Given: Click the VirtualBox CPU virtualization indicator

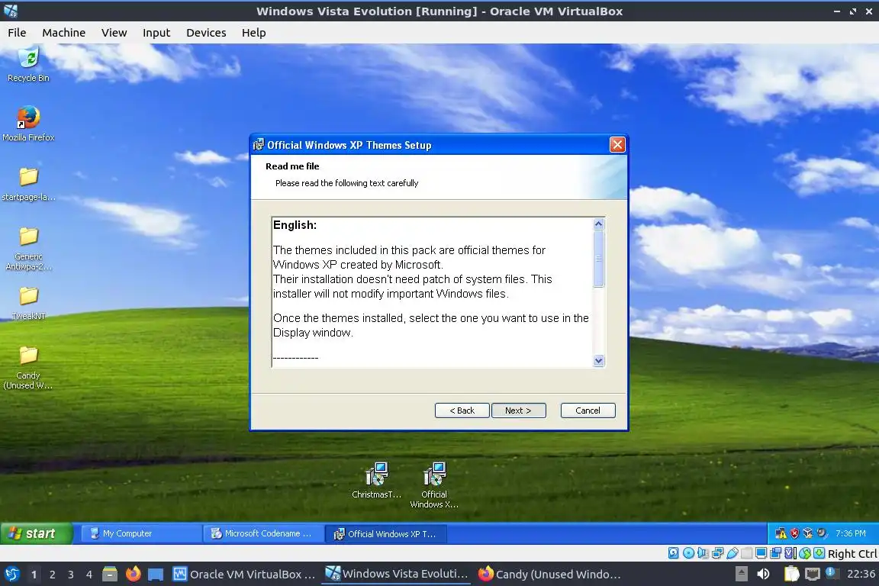Looking at the screenshot, I should [x=790, y=553].
